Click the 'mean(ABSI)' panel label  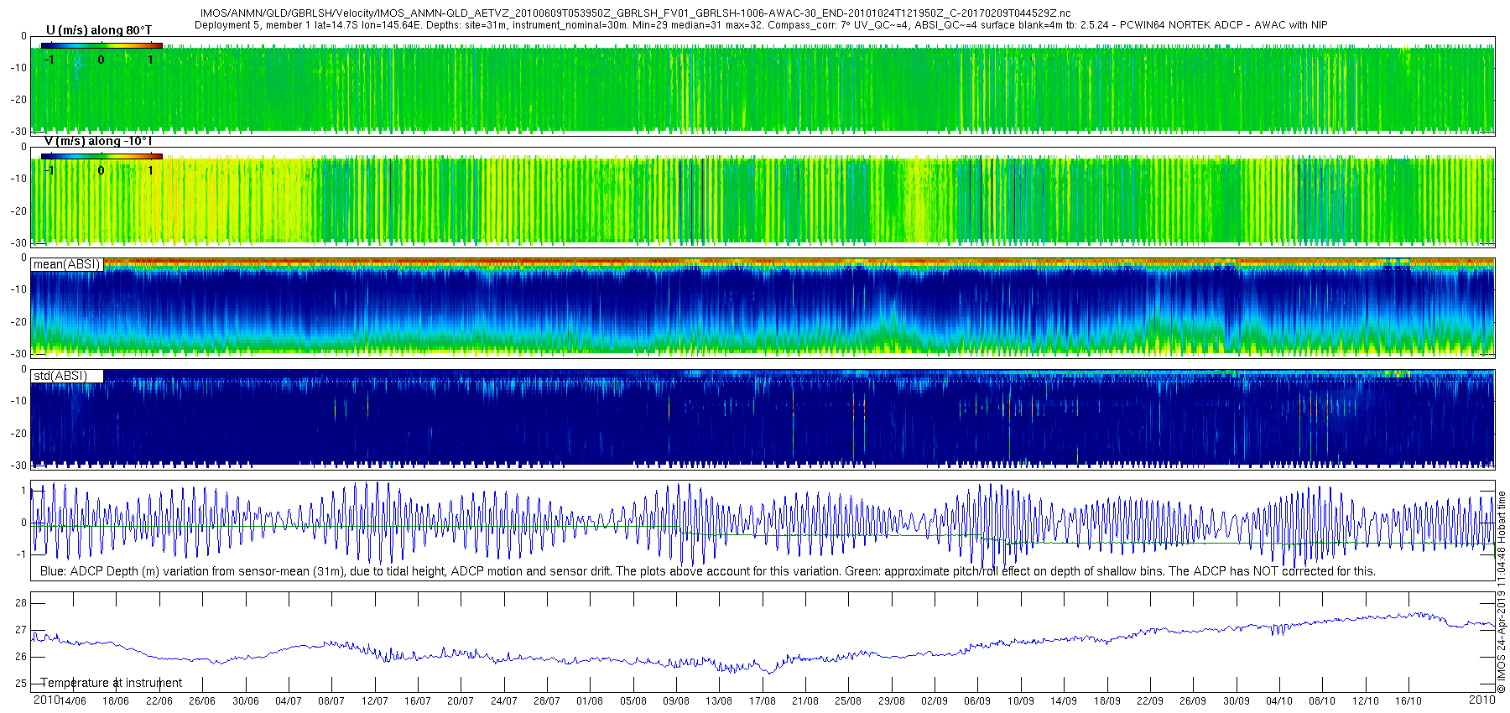pyautogui.click(x=66, y=264)
